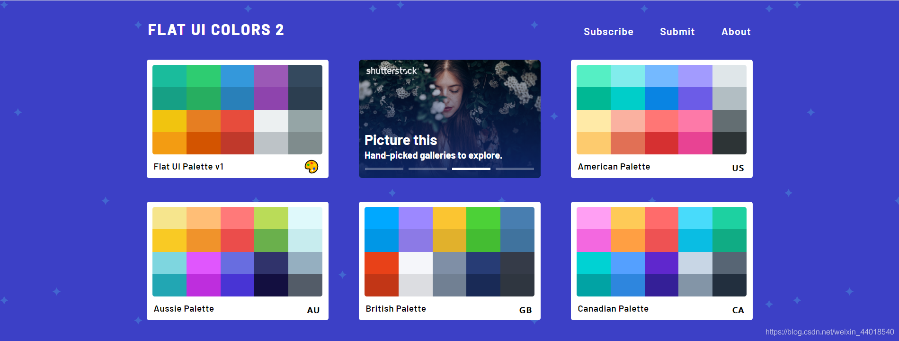This screenshot has width=899, height=341.
Task: Open the British Palette
Action: (x=450, y=261)
